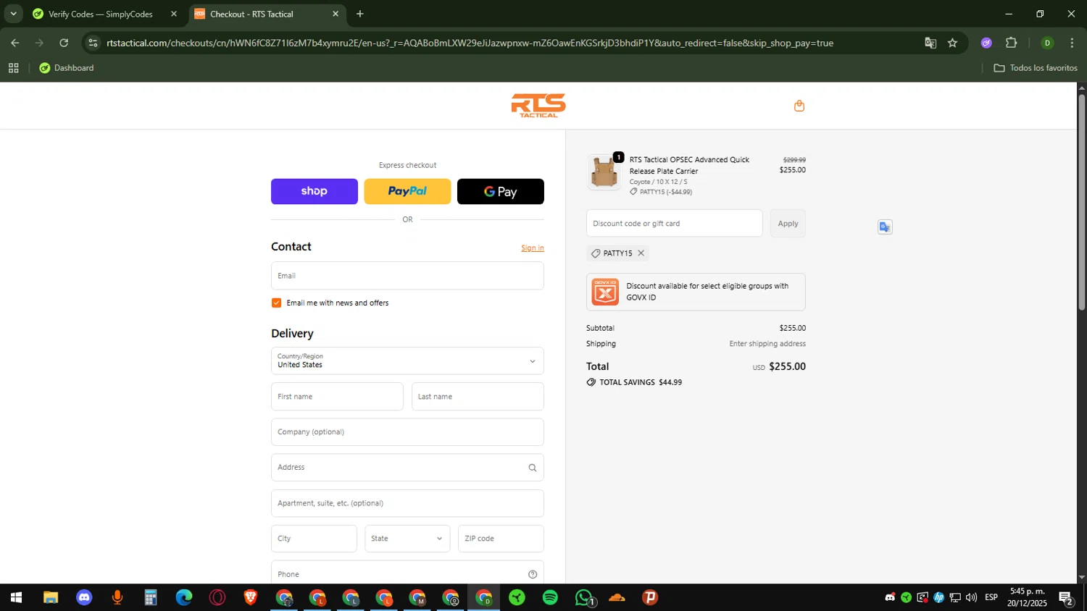Focus the Email input field
Viewport: 1087px width, 611px height.
coord(407,276)
